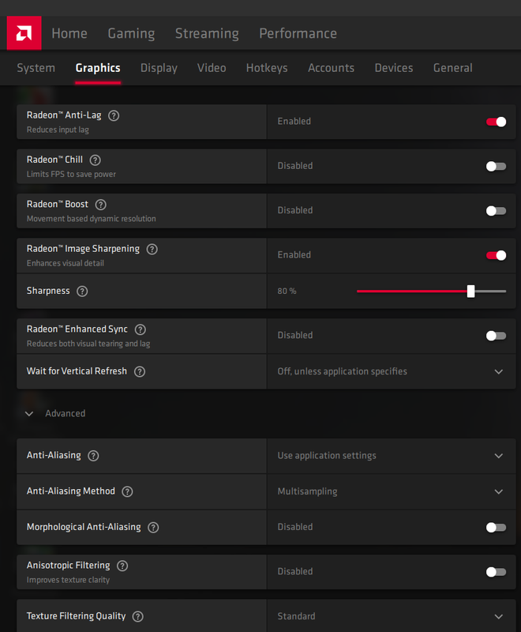521x632 pixels.
Task: Enable the Radeon Enhanced Sync toggle
Action: pos(496,336)
